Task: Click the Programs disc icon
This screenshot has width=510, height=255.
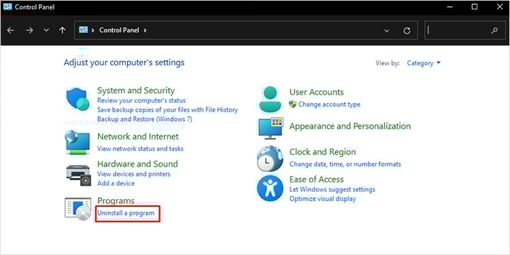Action: 78,209
